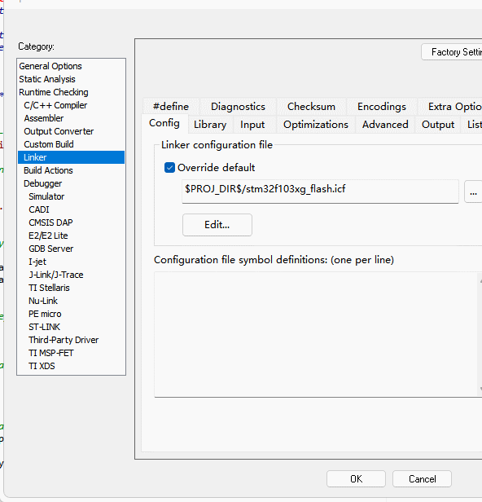Browse for linker file with ... button
The image size is (482, 502).
tap(473, 192)
